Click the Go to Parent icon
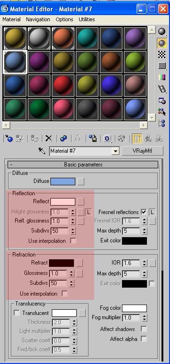This screenshot has width=170, height=364. (148, 139)
